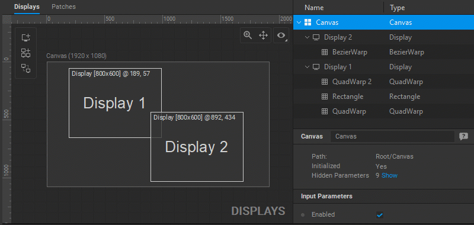Select the Display 2 rectangle on canvas
474x225 pixels.
click(197, 147)
